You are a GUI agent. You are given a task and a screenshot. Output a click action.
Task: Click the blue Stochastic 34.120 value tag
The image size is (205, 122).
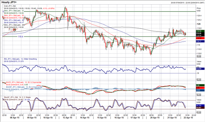(x=200, y=105)
